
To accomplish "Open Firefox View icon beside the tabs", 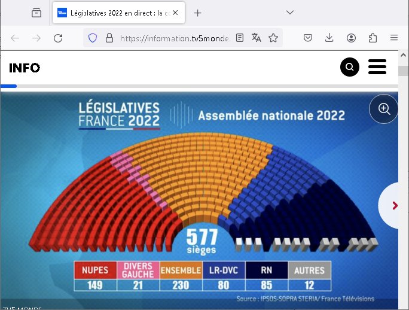I will point(36,13).
